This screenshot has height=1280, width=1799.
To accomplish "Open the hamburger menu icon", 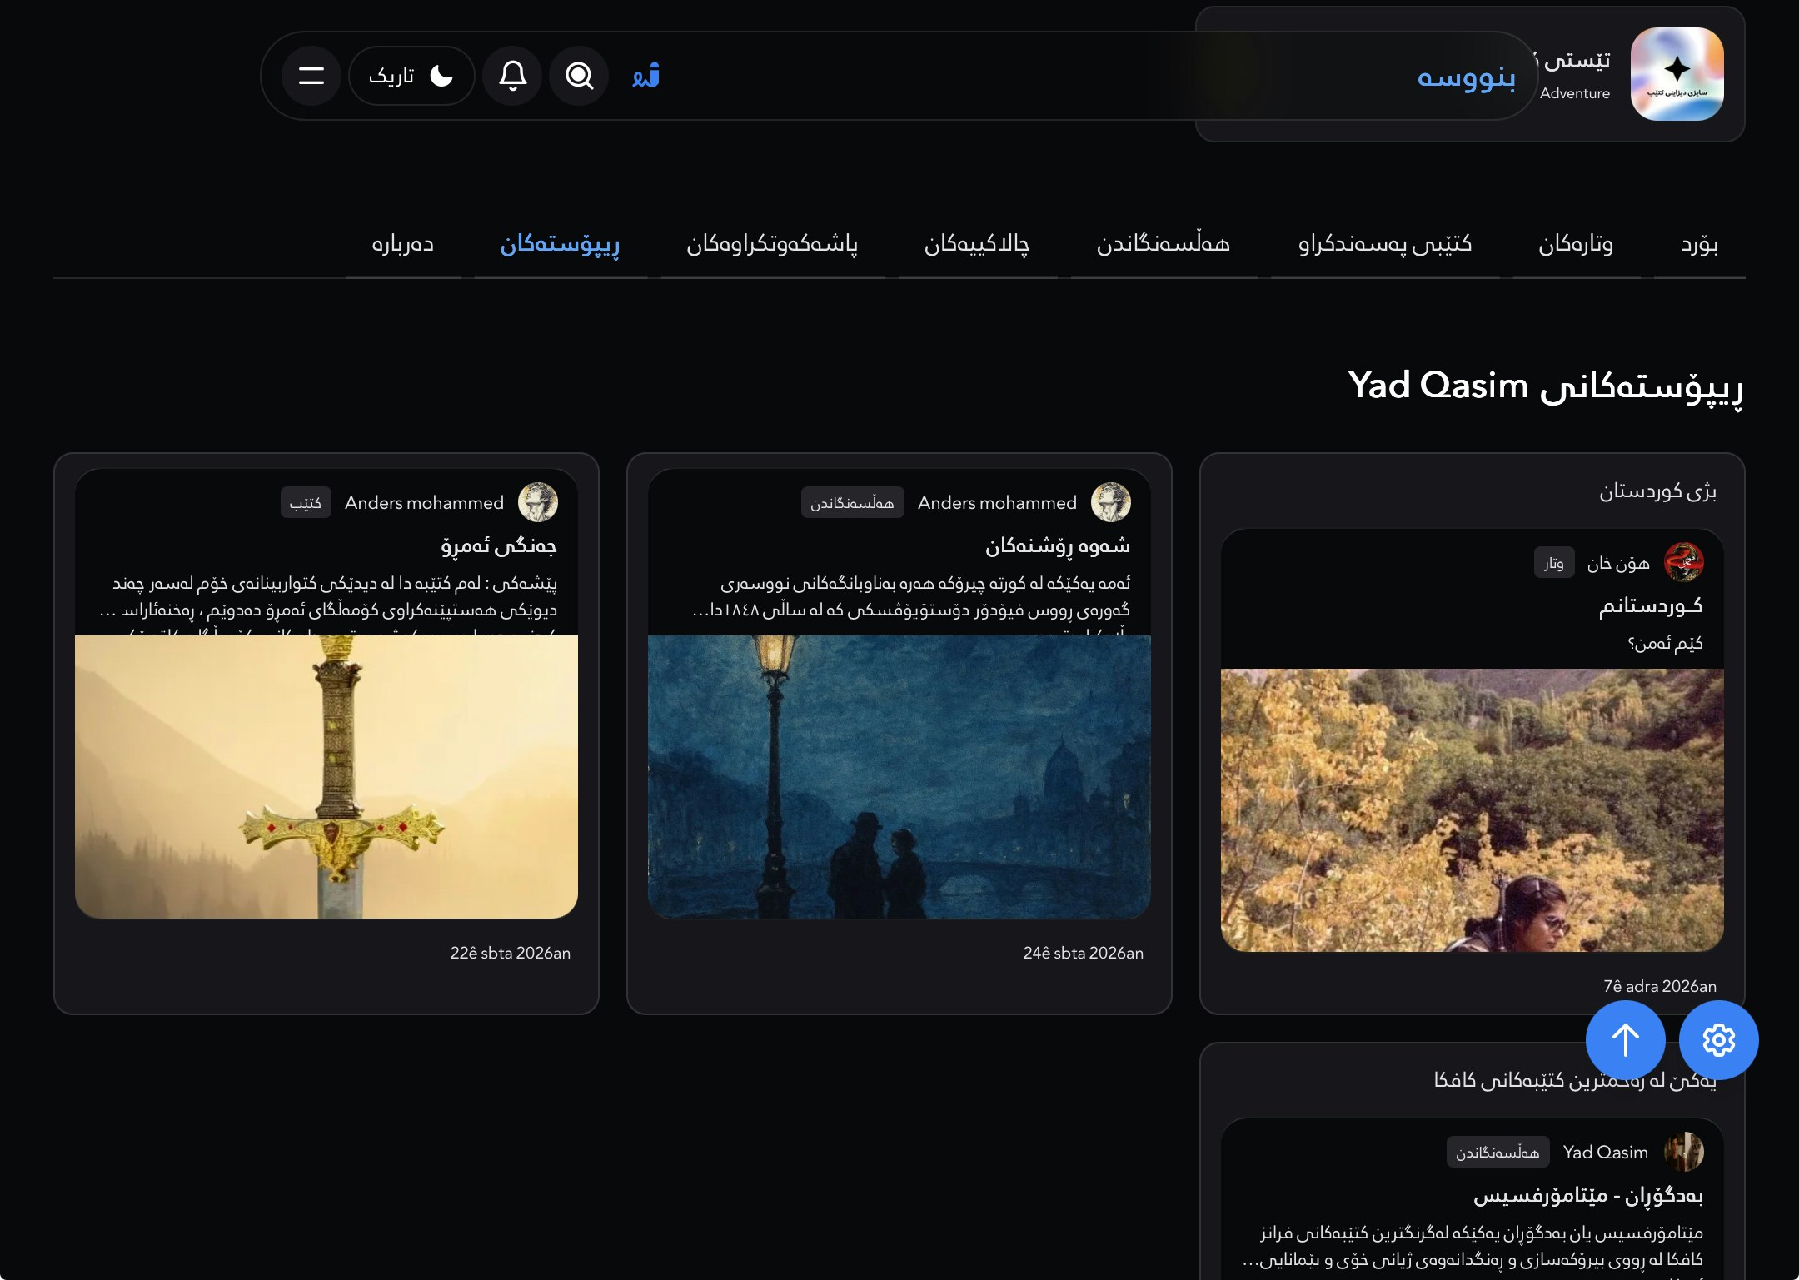I will (x=311, y=76).
